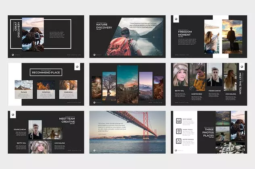
Task: Click globe logo on Meet Team Creative slide
Action: (x=13, y=115)
